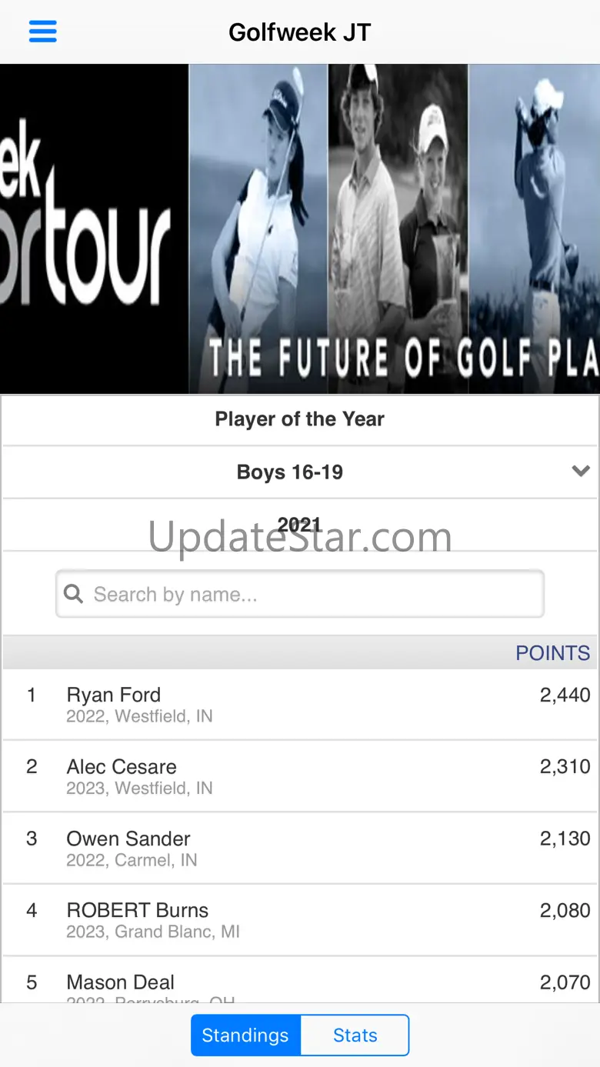Open the 2021 season selector

(299, 525)
